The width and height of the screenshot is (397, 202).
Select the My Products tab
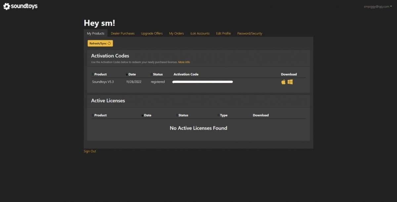[x=96, y=33]
